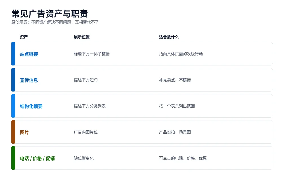Click the text 广告内图片位
This screenshot has height=187, width=284.
[x=86, y=132]
